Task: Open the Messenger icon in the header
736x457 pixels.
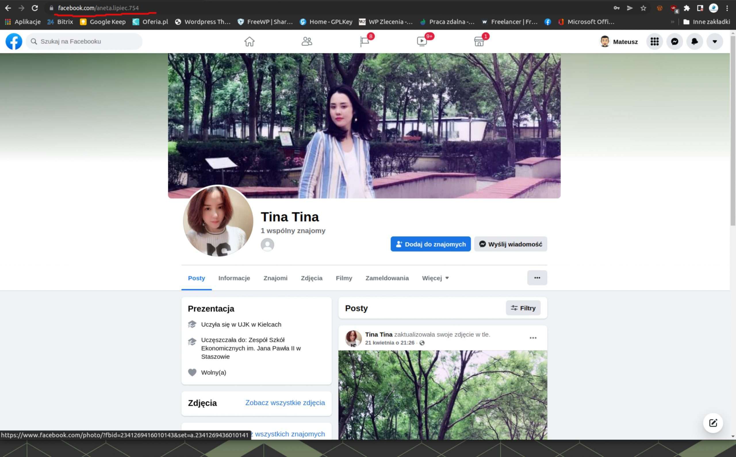Action: pyautogui.click(x=674, y=41)
